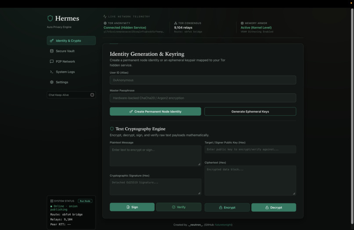The image size is (354, 230).
Task: Click the key icon beside Identity & Crypto
Action: click(x=52, y=41)
